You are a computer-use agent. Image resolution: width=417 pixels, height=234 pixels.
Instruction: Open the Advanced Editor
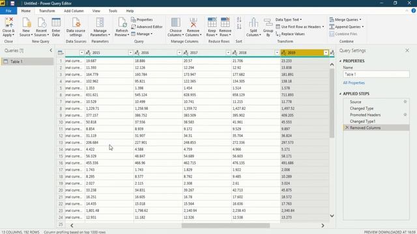coord(147,27)
